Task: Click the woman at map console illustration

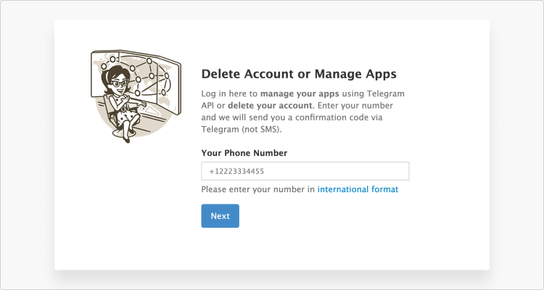Action: [x=129, y=96]
